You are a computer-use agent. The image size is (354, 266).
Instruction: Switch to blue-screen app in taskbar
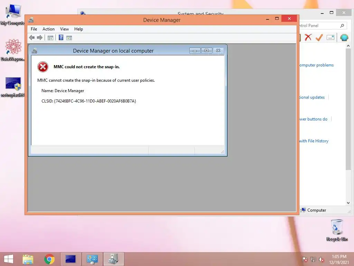click(71, 259)
